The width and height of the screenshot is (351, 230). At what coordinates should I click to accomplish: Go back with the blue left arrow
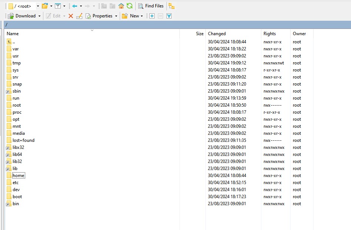point(75,6)
